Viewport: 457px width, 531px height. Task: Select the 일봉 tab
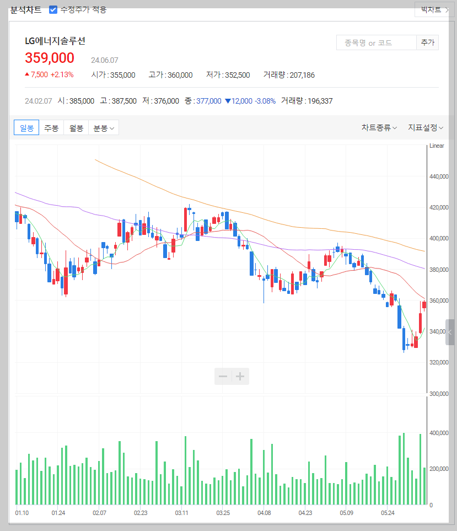26,128
